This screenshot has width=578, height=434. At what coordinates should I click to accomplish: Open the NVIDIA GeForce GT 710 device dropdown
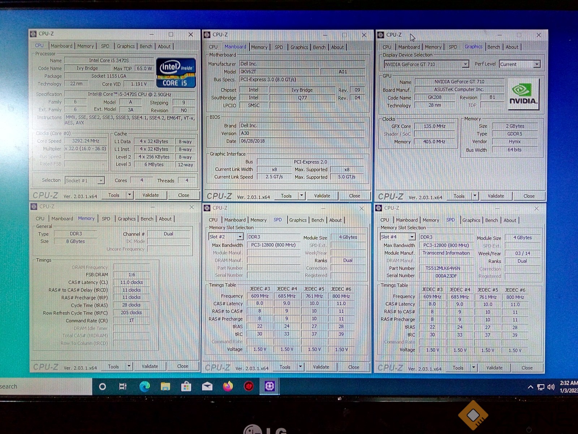coord(465,64)
